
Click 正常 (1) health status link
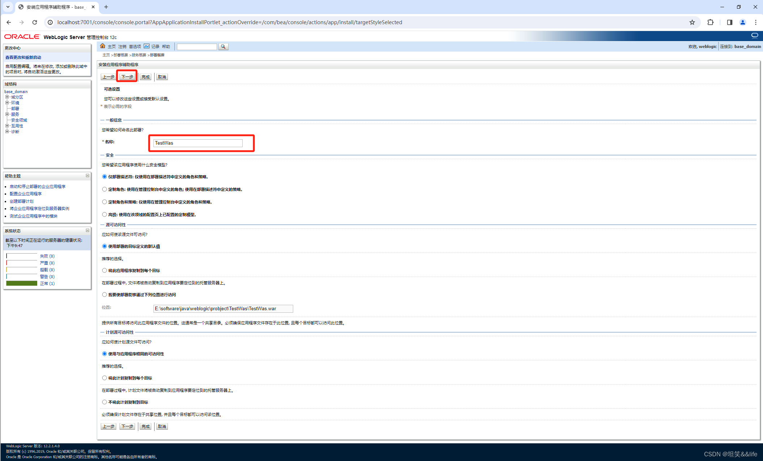[47, 284]
